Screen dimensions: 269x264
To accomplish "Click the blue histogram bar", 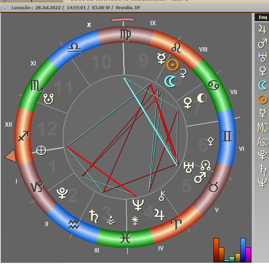I will pos(243,250).
